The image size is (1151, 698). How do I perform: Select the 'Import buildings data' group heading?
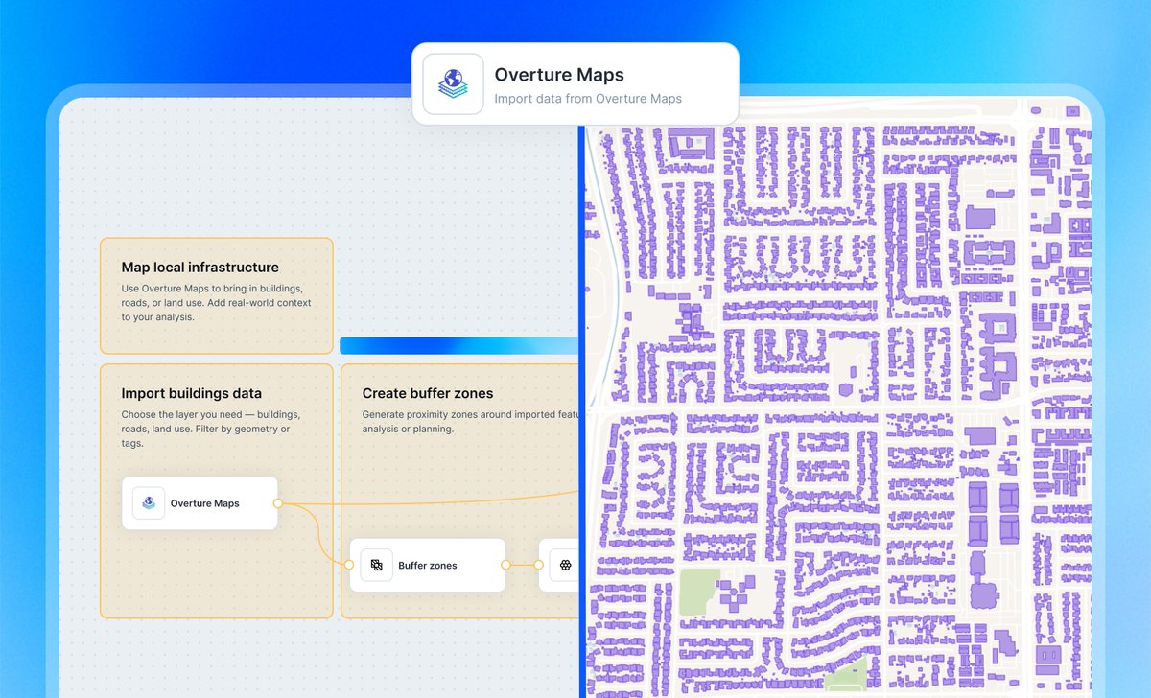[192, 393]
